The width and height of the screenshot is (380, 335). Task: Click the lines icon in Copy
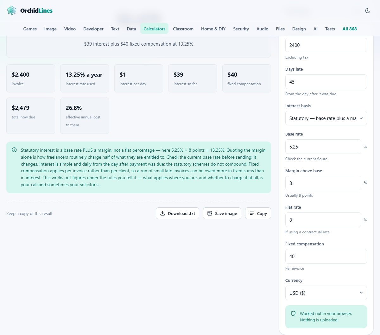252,213
